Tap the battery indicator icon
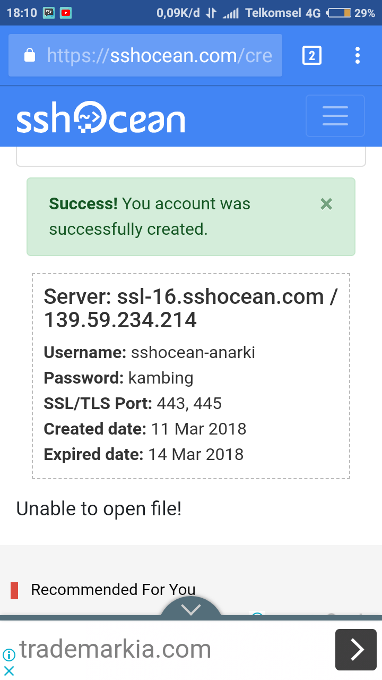 pos(339,13)
